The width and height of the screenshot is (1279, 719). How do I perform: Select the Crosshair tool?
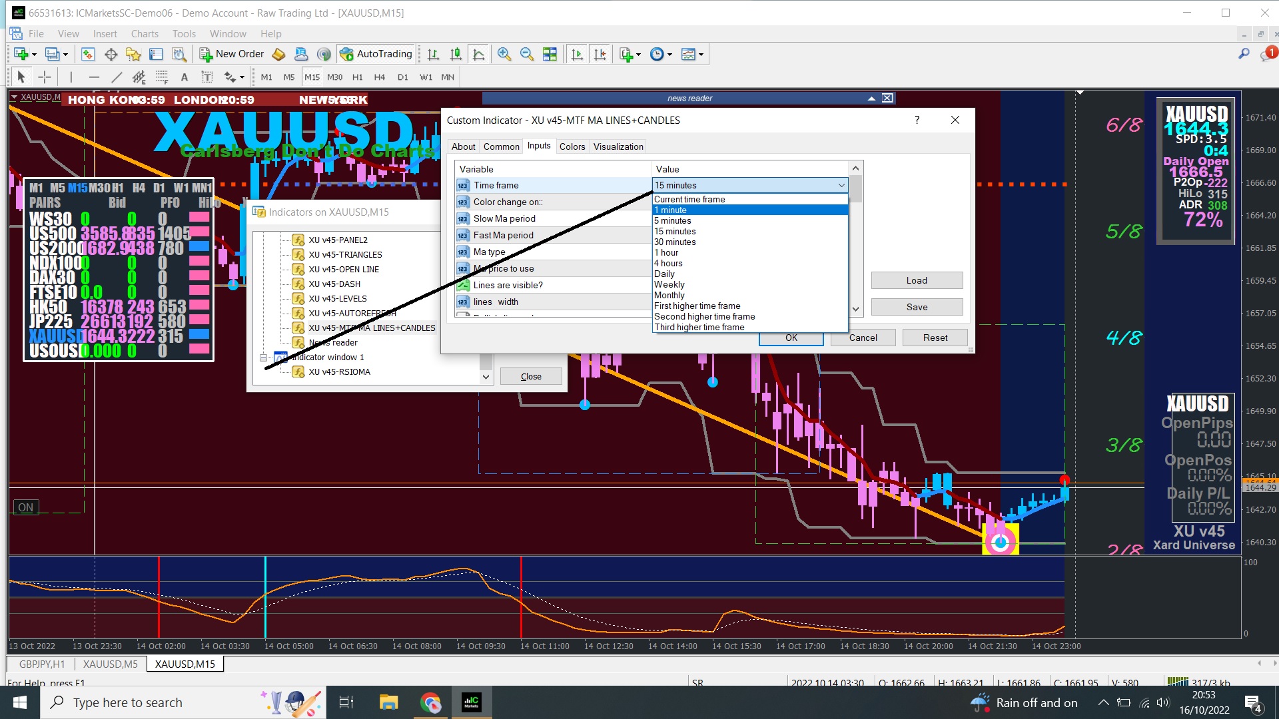point(45,77)
